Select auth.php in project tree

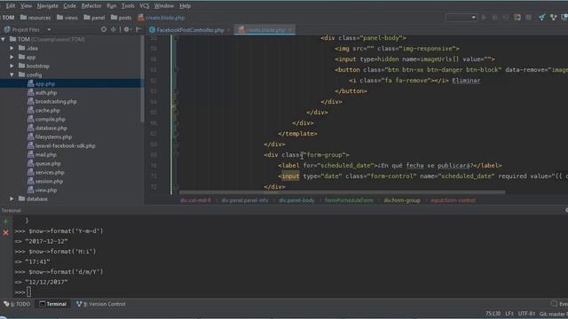tap(42, 92)
